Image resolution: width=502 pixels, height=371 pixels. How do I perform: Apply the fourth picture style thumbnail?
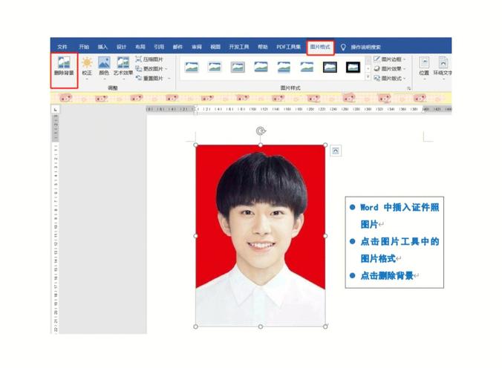[x=261, y=68]
